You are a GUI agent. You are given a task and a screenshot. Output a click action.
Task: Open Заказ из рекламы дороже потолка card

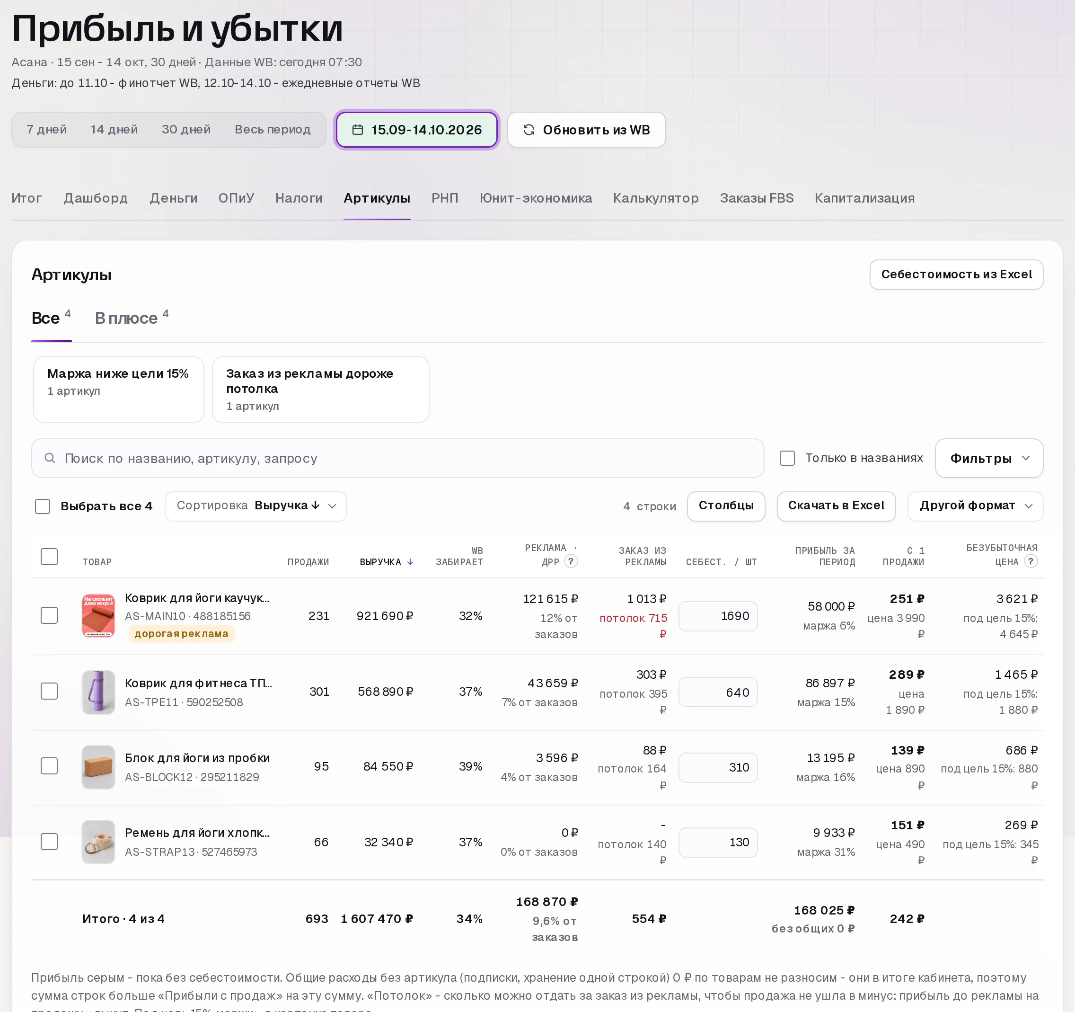coord(321,389)
